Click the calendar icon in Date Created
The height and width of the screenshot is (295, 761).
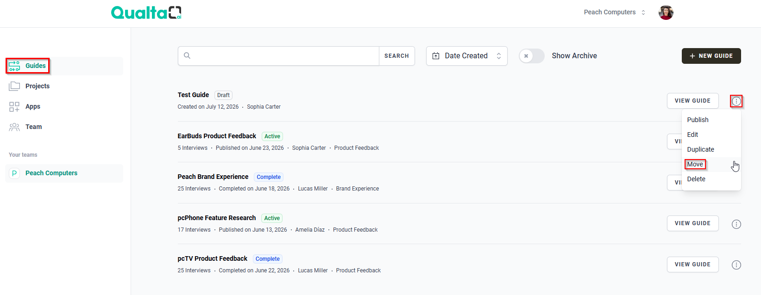pyautogui.click(x=436, y=56)
